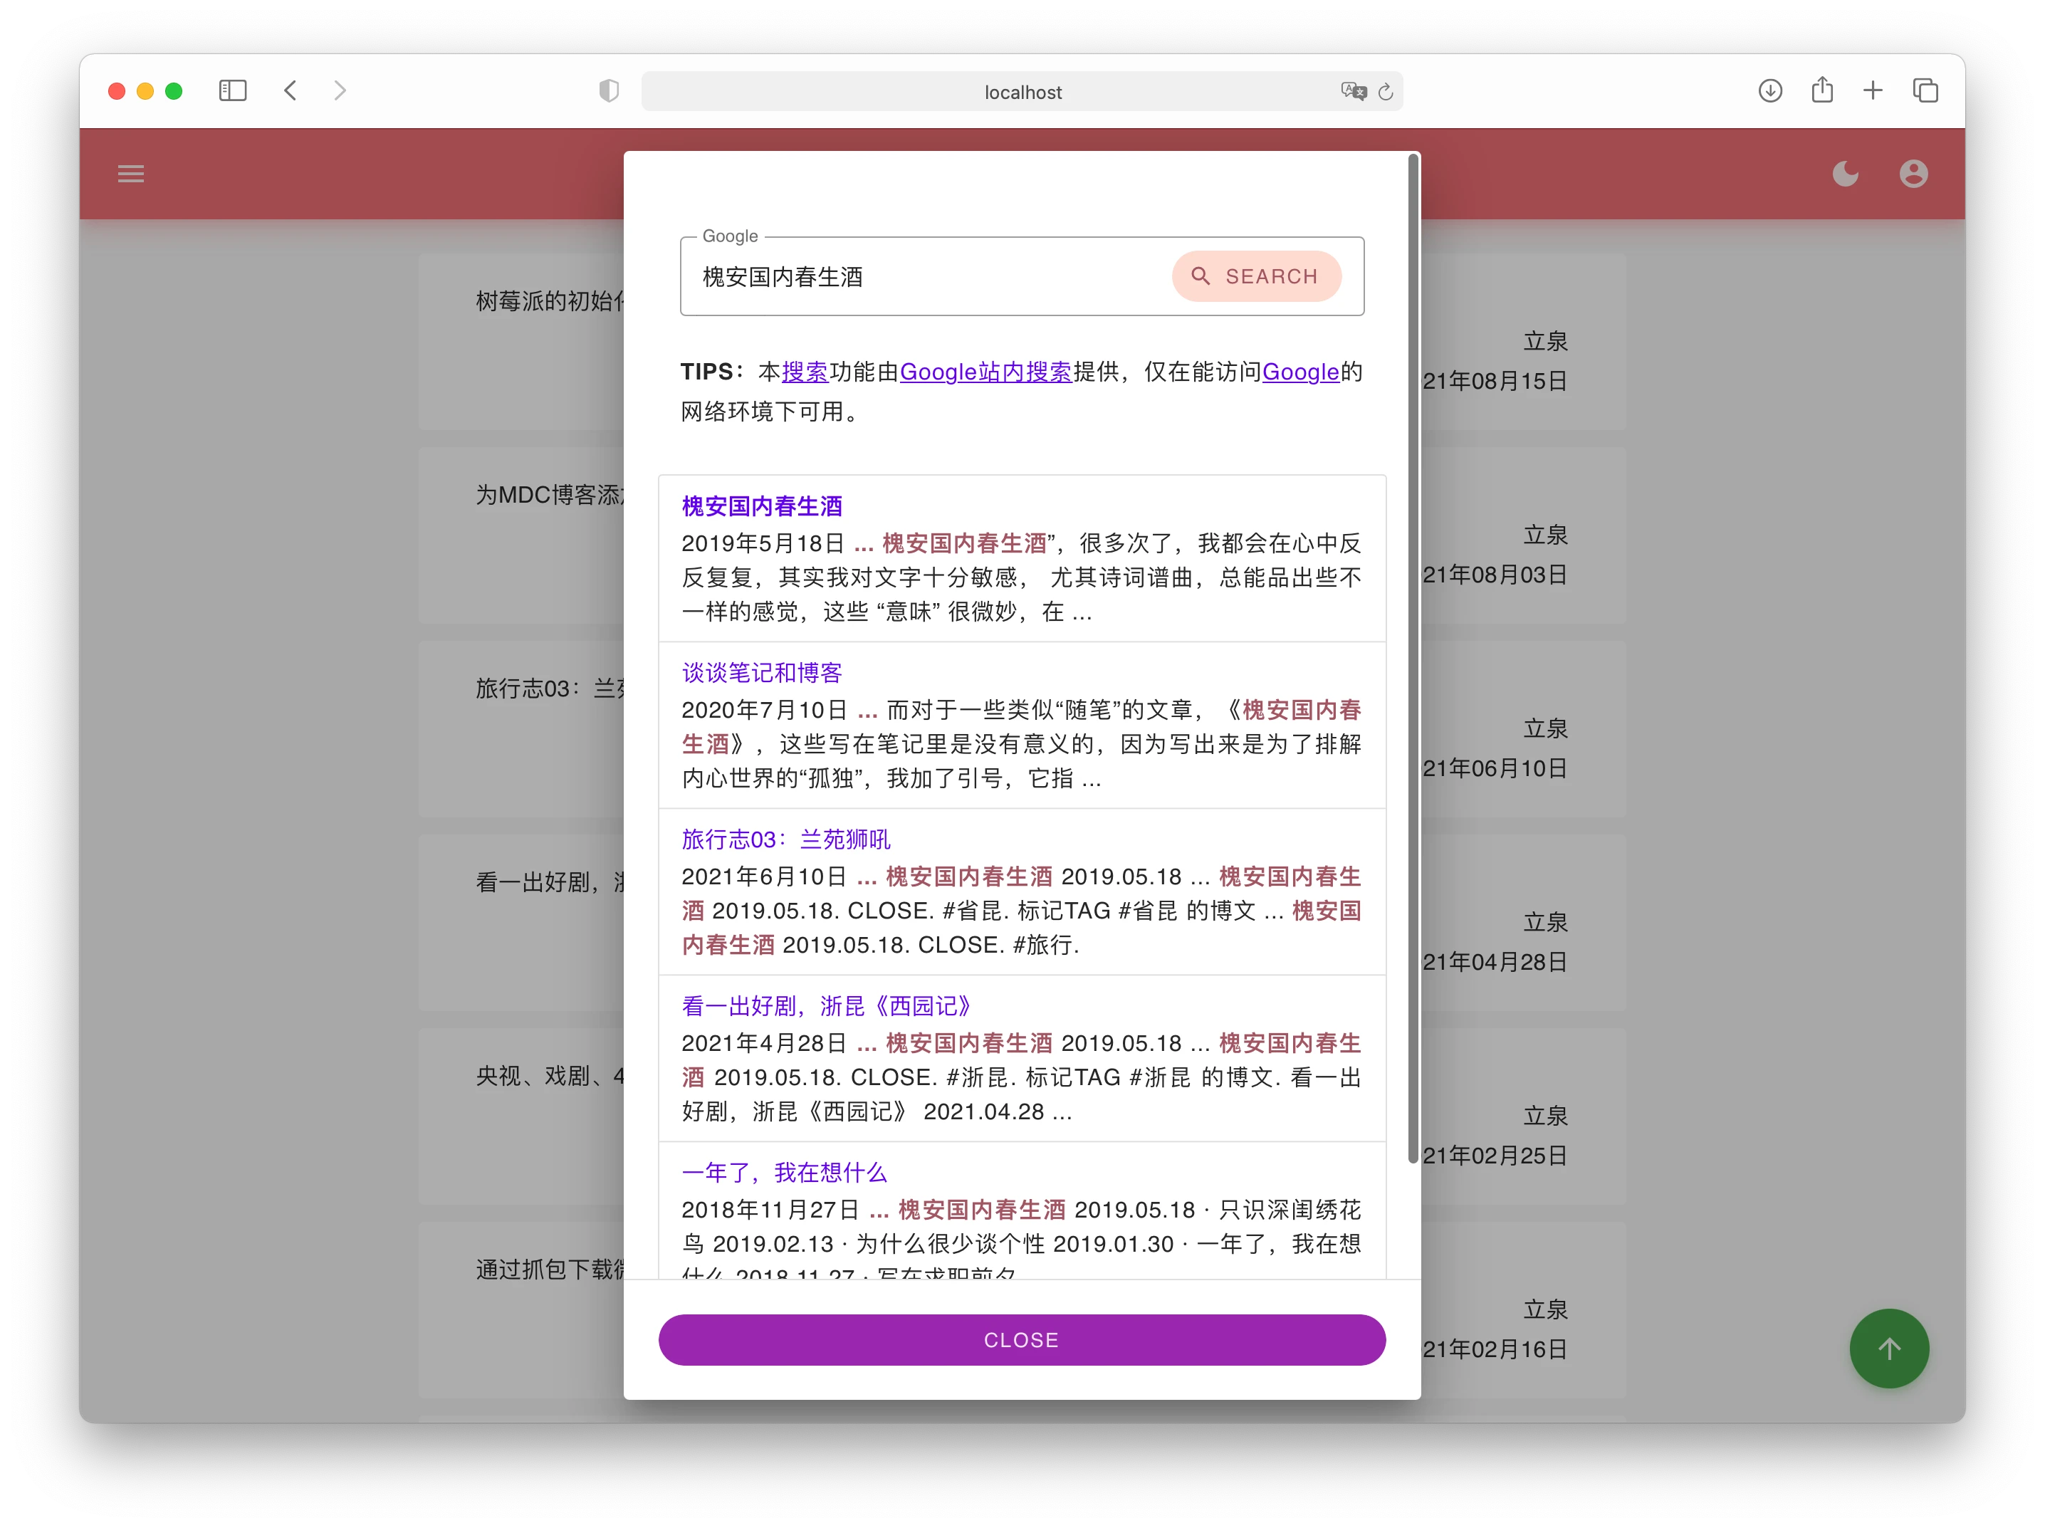Open the user account icon
Viewport: 2045px width, 1528px height.
click(1913, 174)
